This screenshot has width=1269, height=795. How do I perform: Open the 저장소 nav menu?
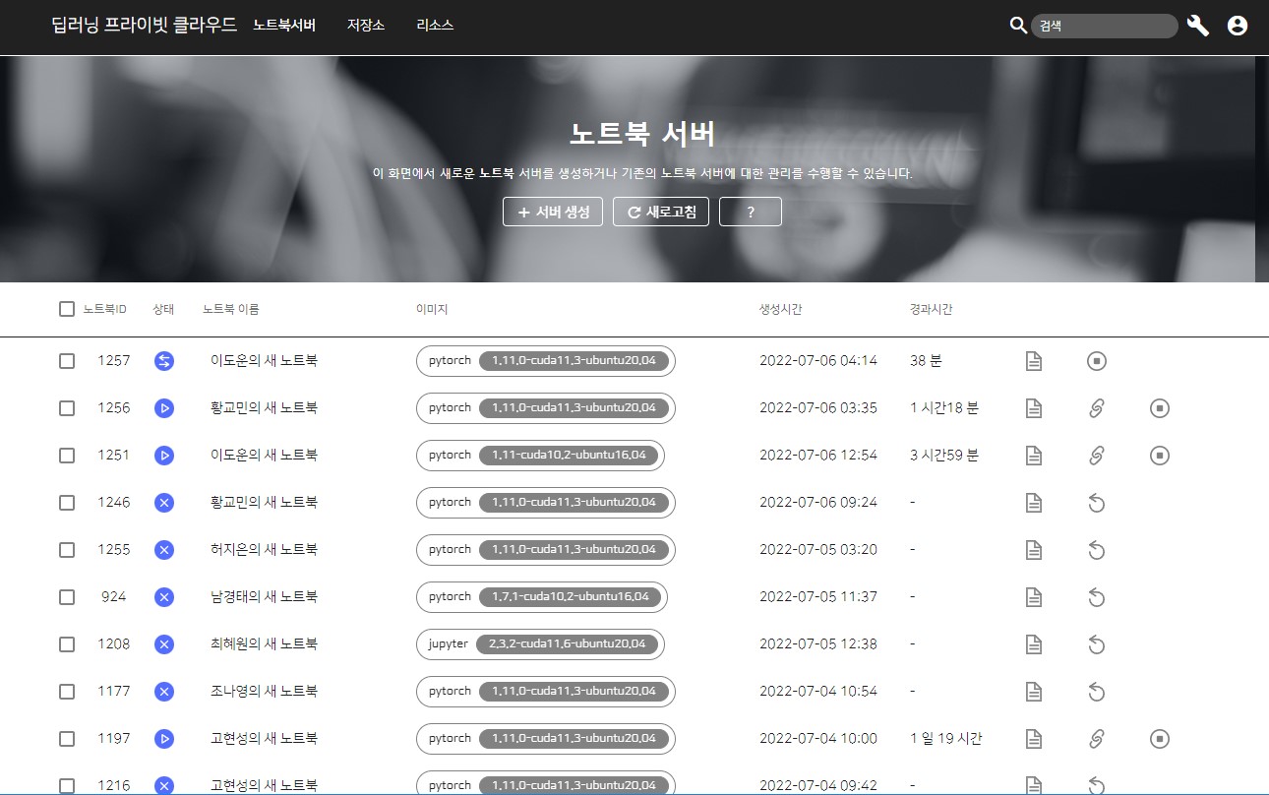(x=365, y=26)
